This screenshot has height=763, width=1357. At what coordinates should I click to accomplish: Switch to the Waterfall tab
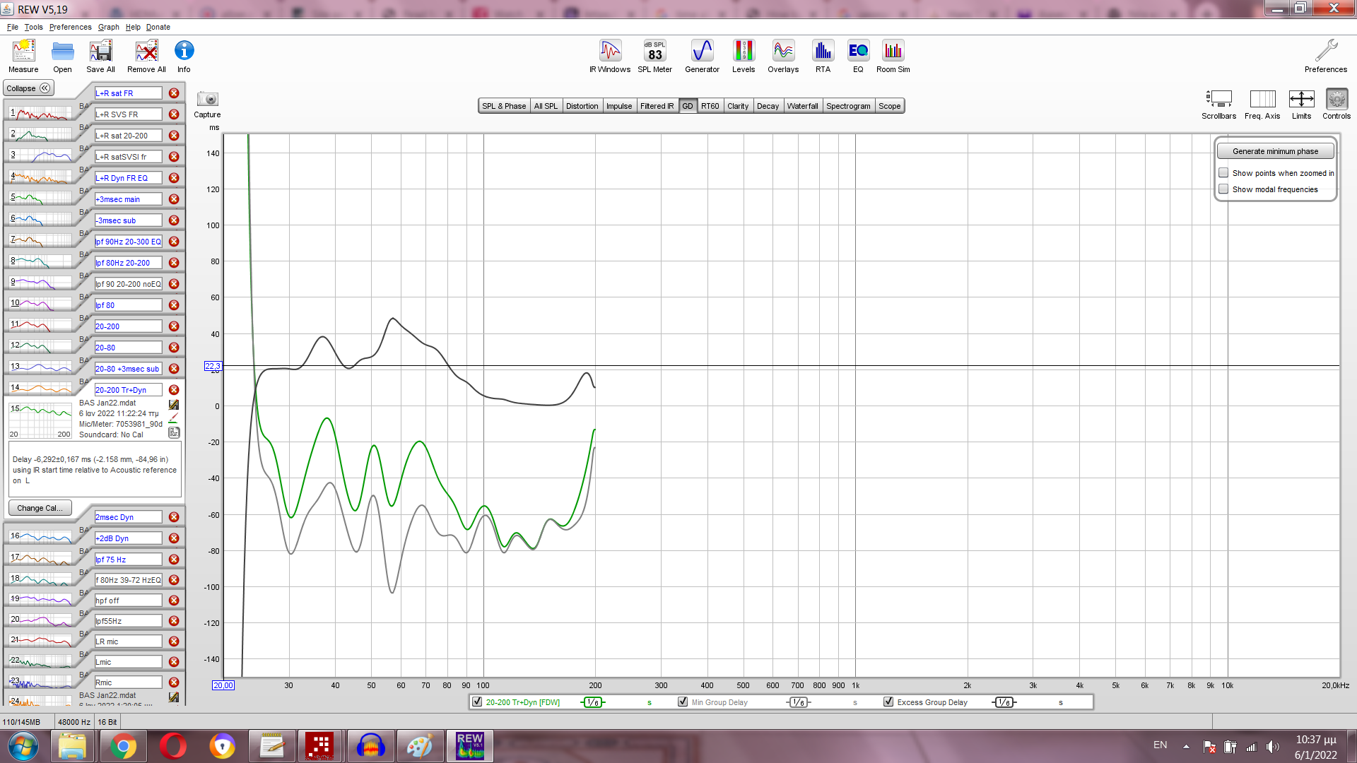pyautogui.click(x=802, y=106)
